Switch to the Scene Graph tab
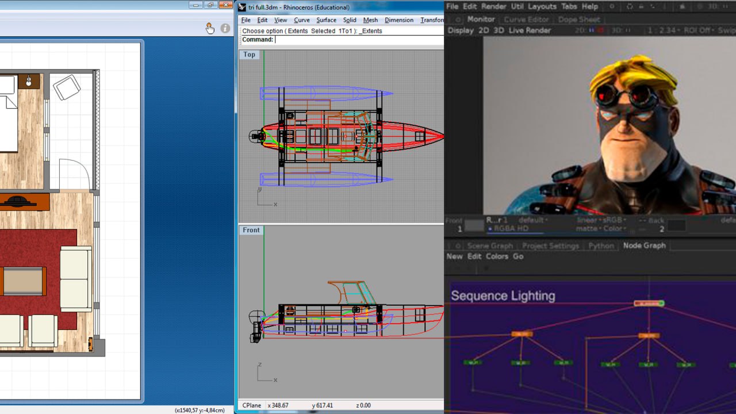Viewport: 736px width, 414px height. tap(490, 246)
